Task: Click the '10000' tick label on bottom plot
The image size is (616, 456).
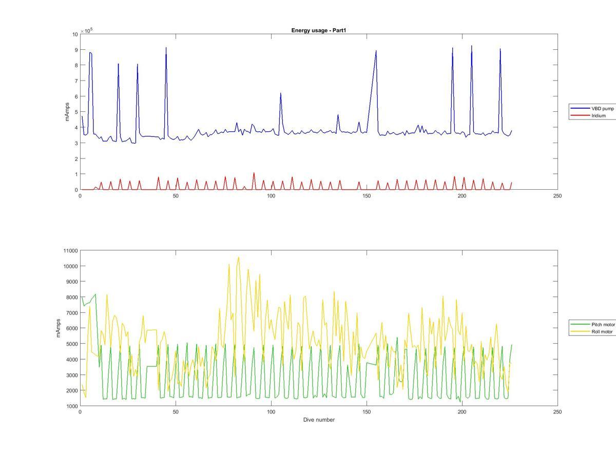Action: [x=70, y=266]
